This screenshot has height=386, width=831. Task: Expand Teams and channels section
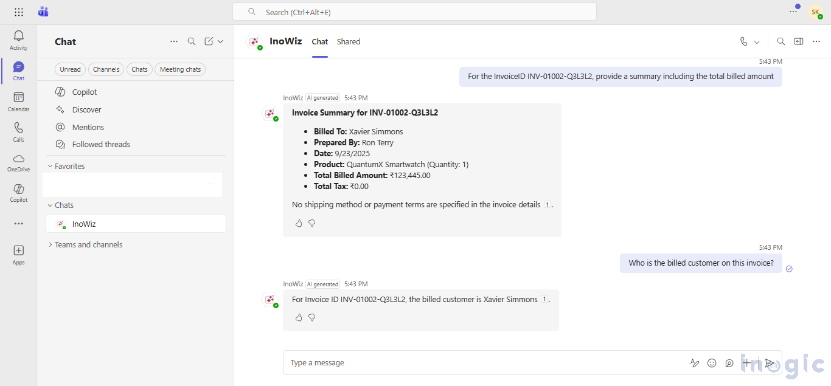click(x=50, y=244)
